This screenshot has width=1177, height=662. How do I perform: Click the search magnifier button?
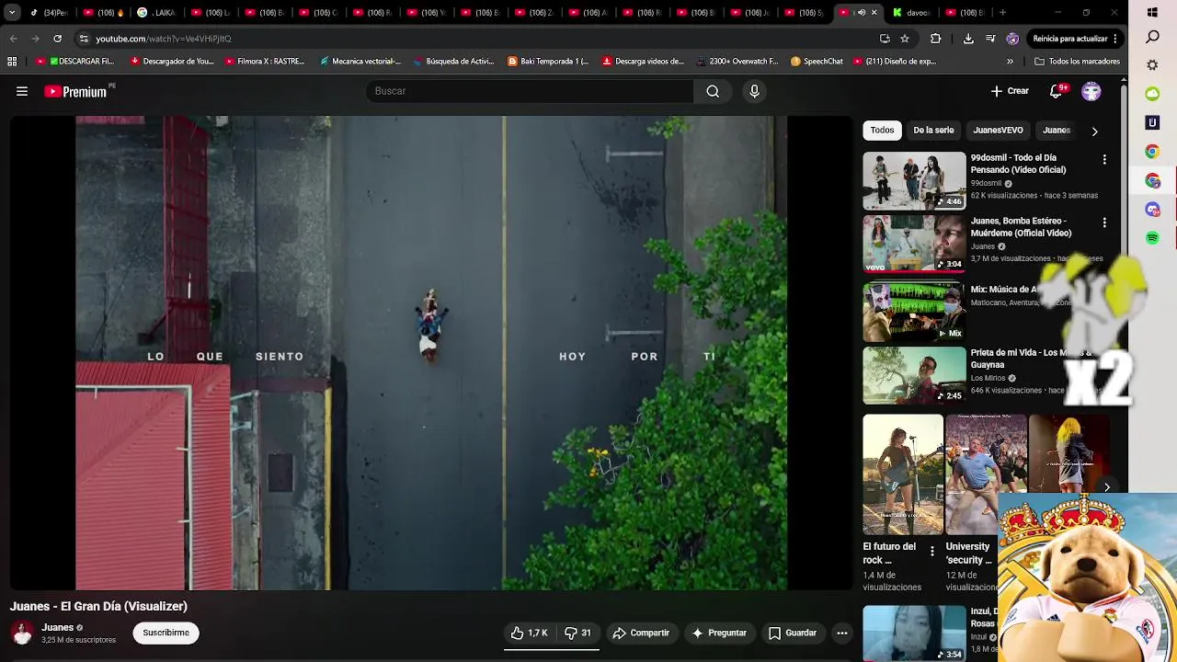(x=713, y=91)
